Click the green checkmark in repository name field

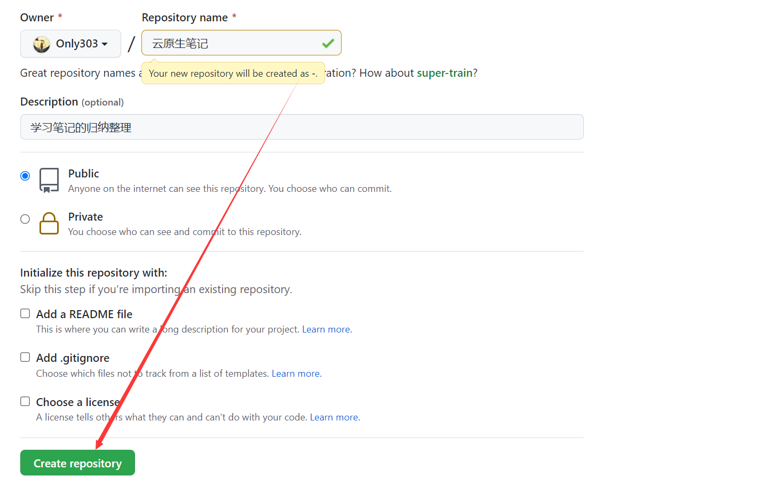coord(328,43)
